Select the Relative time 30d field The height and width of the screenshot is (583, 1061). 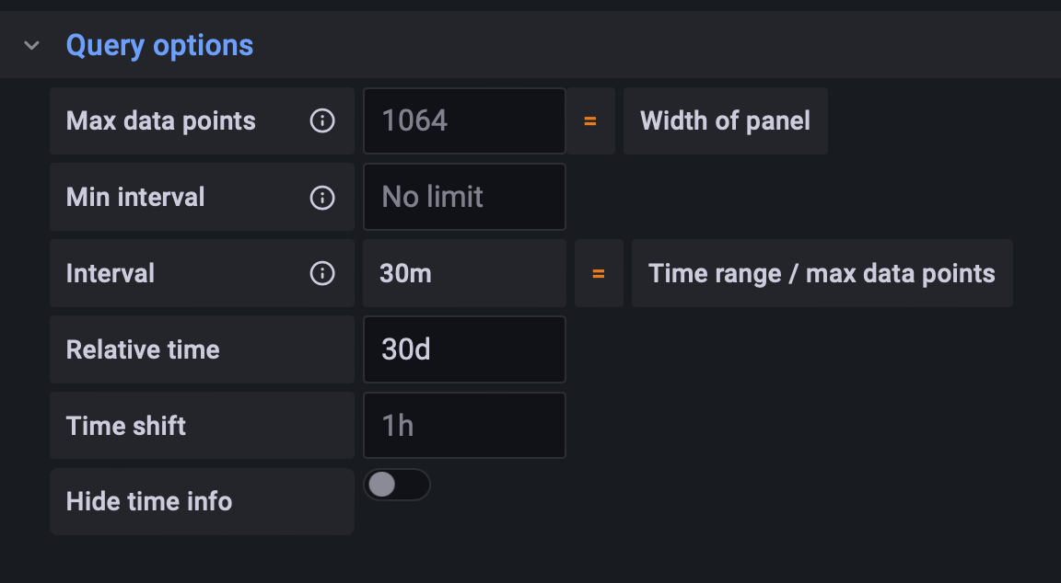[x=464, y=349]
